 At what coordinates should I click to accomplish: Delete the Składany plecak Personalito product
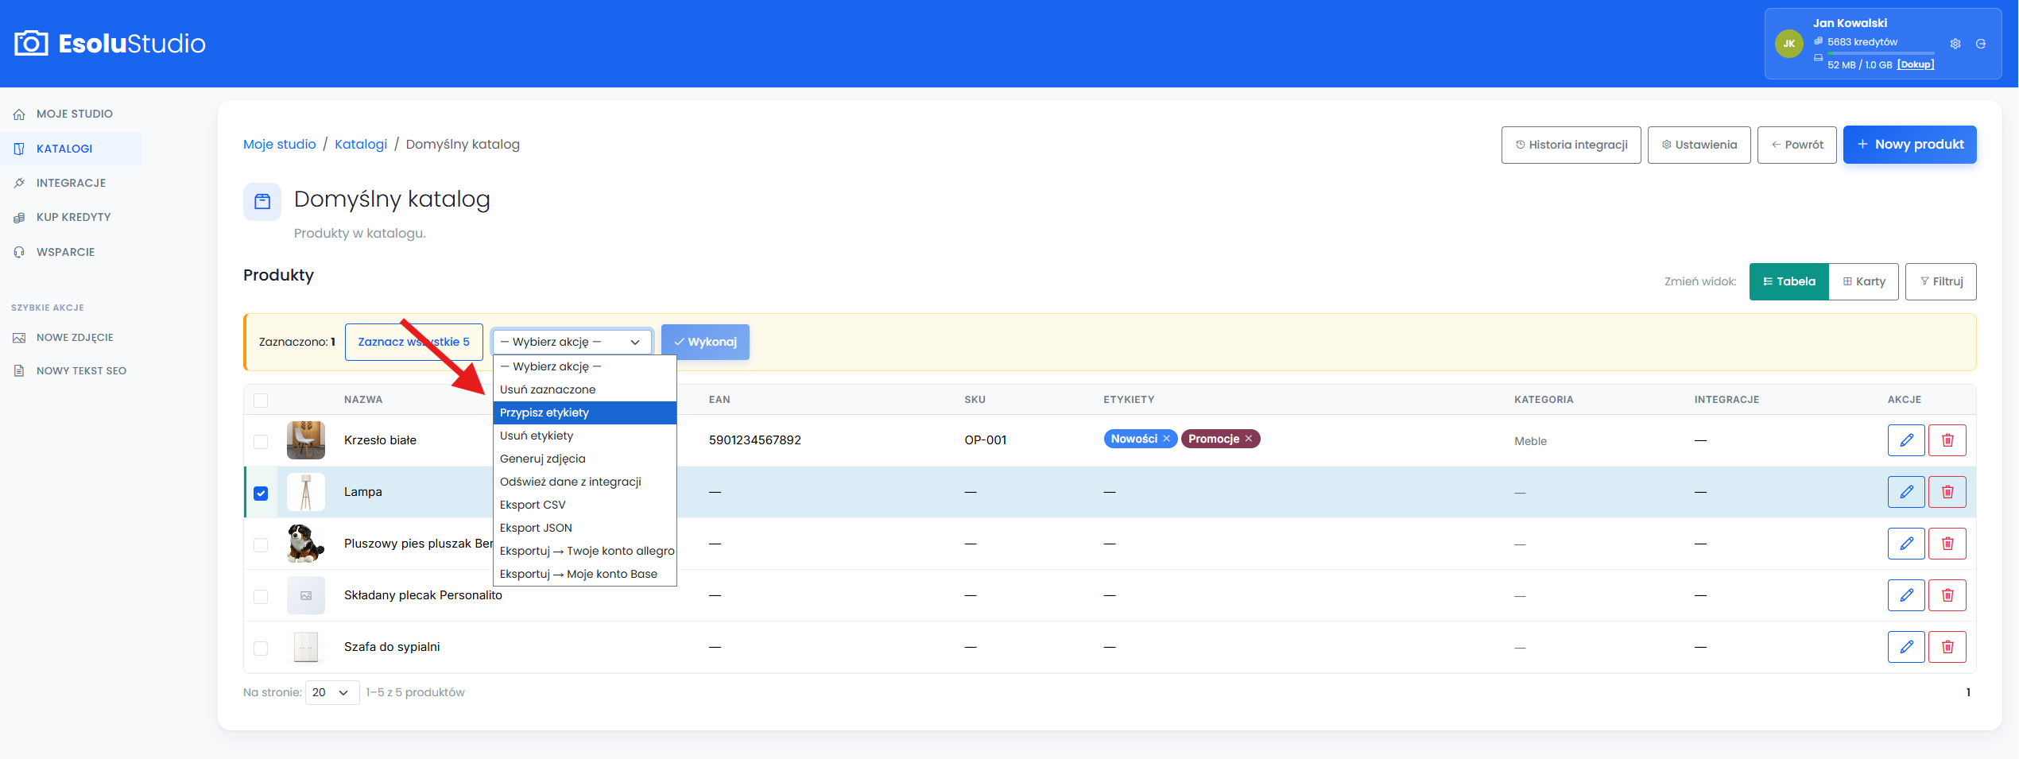click(1947, 595)
